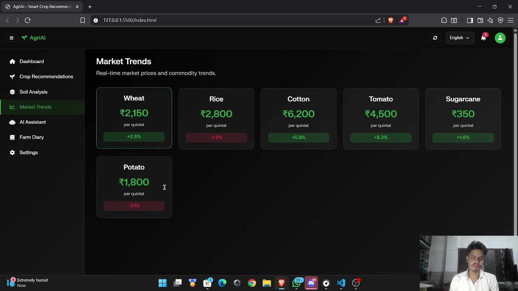Open browser main menu

(511, 20)
